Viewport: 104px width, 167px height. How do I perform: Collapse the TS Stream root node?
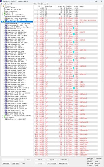2,6
